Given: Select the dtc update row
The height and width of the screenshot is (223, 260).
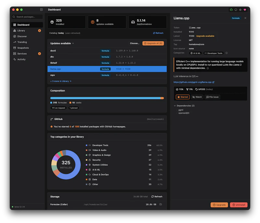Looking at the screenshot, I should click(x=107, y=57).
